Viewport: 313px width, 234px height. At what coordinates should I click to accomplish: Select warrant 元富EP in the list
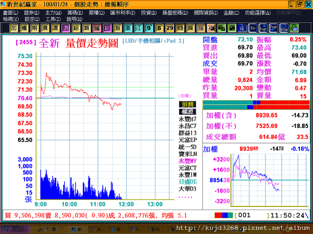[187, 140]
